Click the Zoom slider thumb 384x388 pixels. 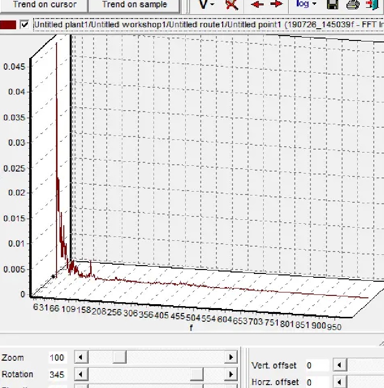[x=119, y=357]
